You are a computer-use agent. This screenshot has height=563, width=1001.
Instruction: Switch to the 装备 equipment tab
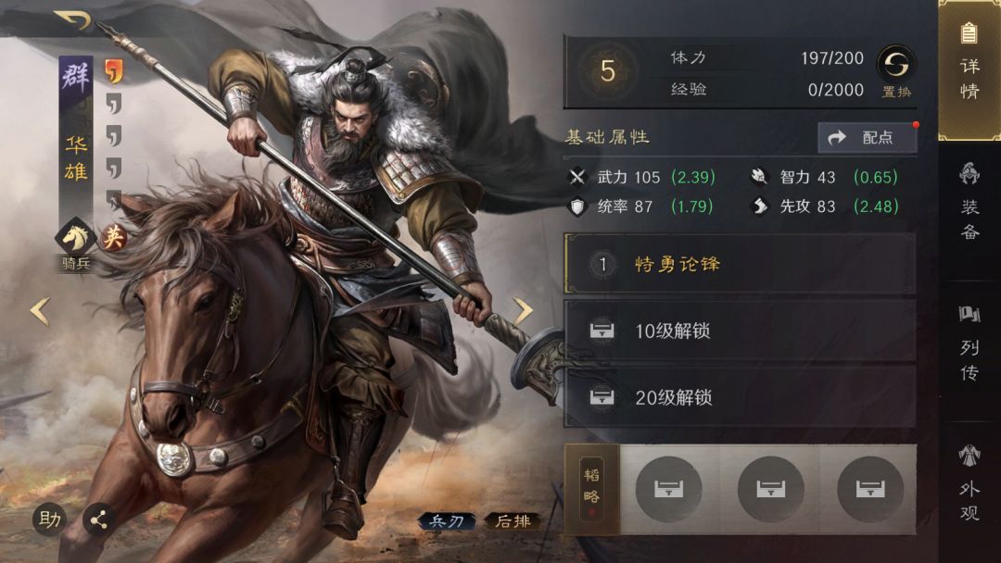click(x=969, y=202)
